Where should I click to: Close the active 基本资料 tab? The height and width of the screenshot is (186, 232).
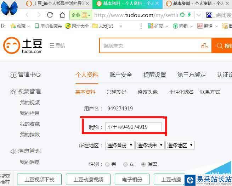(x=157, y=4)
